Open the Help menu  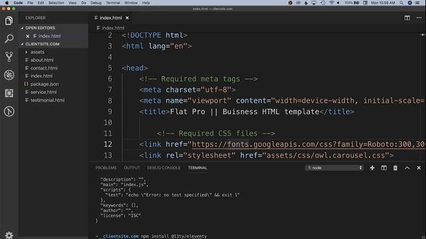[146, 3]
